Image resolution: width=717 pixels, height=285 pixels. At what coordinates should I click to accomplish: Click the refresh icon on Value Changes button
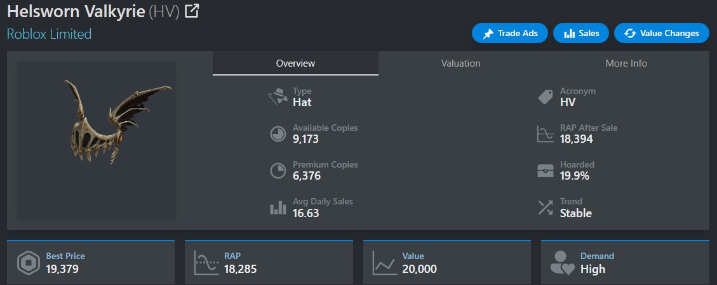[630, 34]
